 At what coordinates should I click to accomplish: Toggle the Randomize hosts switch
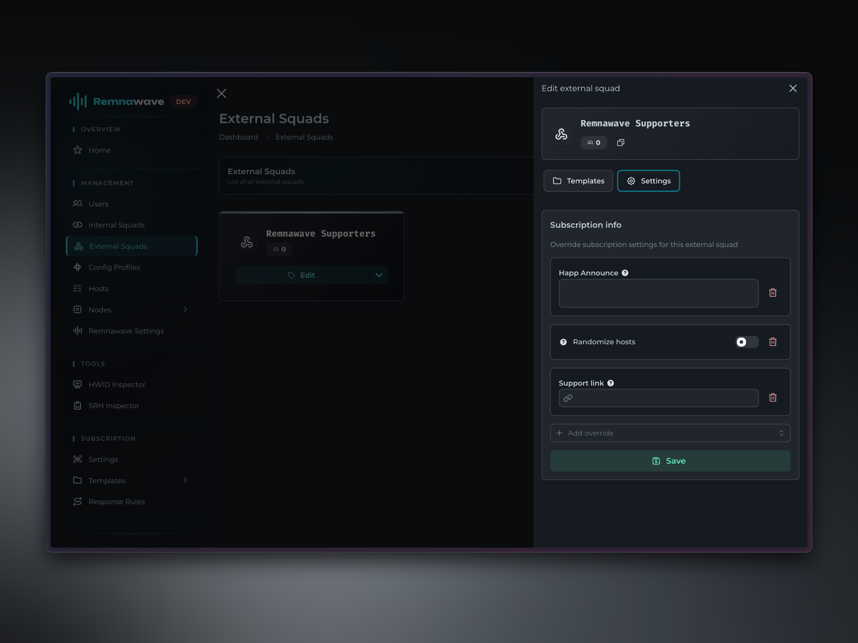pos(746,342)
